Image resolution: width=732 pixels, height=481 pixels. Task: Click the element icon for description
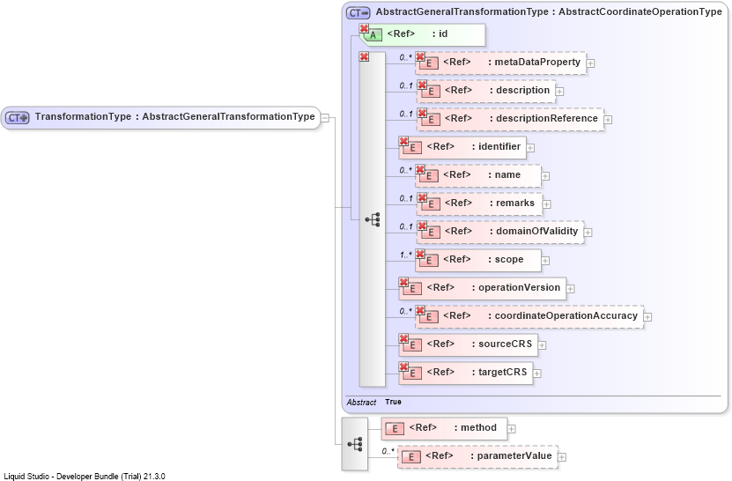[431, 91]
